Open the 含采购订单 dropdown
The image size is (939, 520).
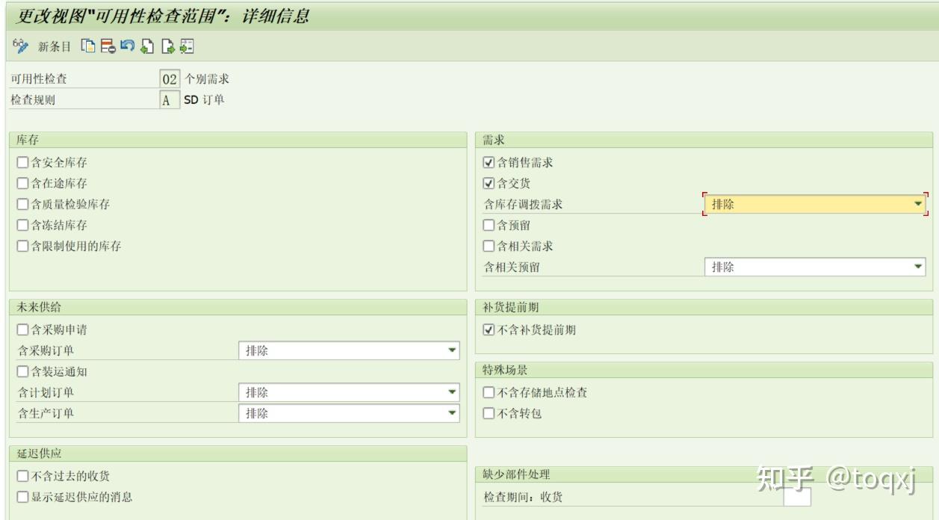451,349
